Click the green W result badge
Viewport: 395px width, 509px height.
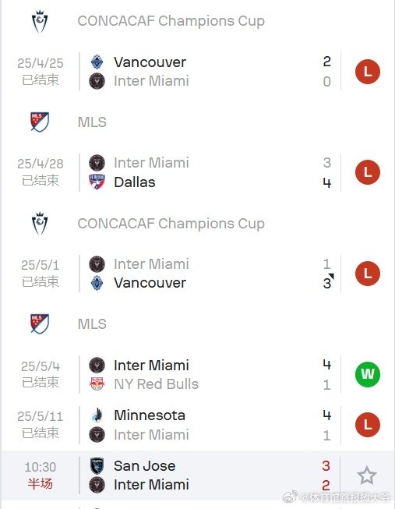click(x=368, y=374)
